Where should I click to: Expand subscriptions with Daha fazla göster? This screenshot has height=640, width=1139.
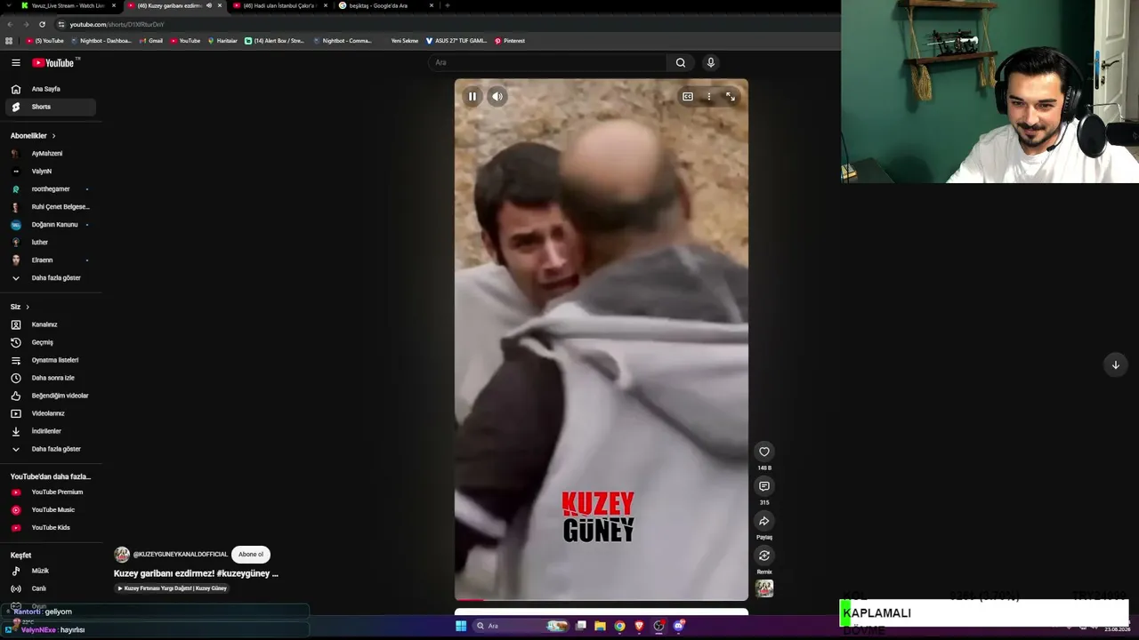pos(51,277)
